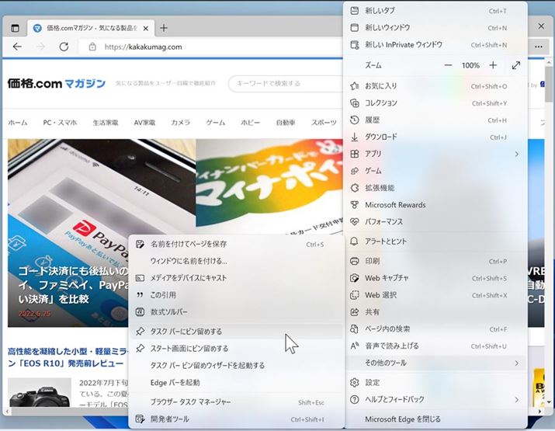Increase zoom with plus button
The width and height of the screenshot is (555, 431).
point(493,65)
